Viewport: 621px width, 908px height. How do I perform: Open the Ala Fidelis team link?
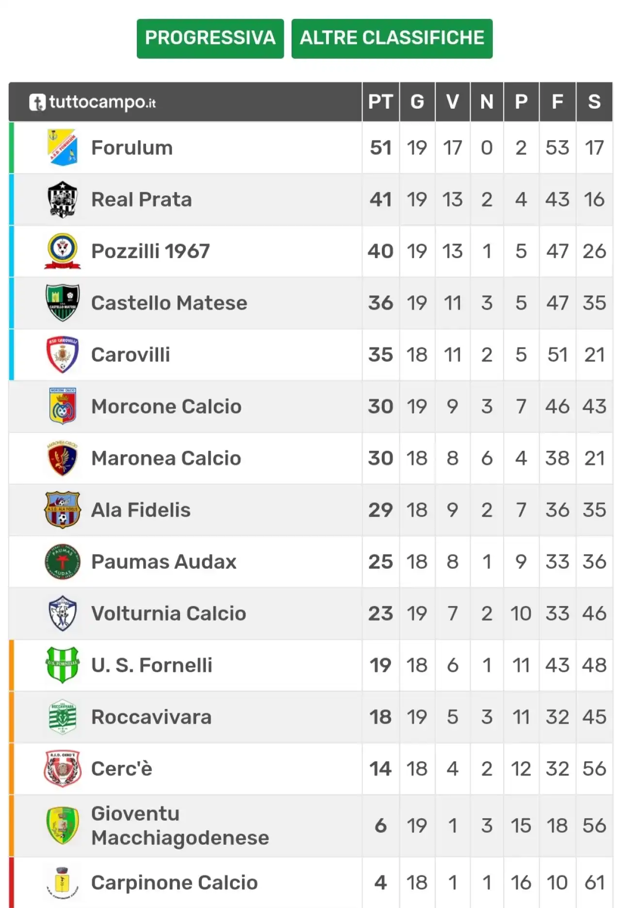tap(141, 510)
